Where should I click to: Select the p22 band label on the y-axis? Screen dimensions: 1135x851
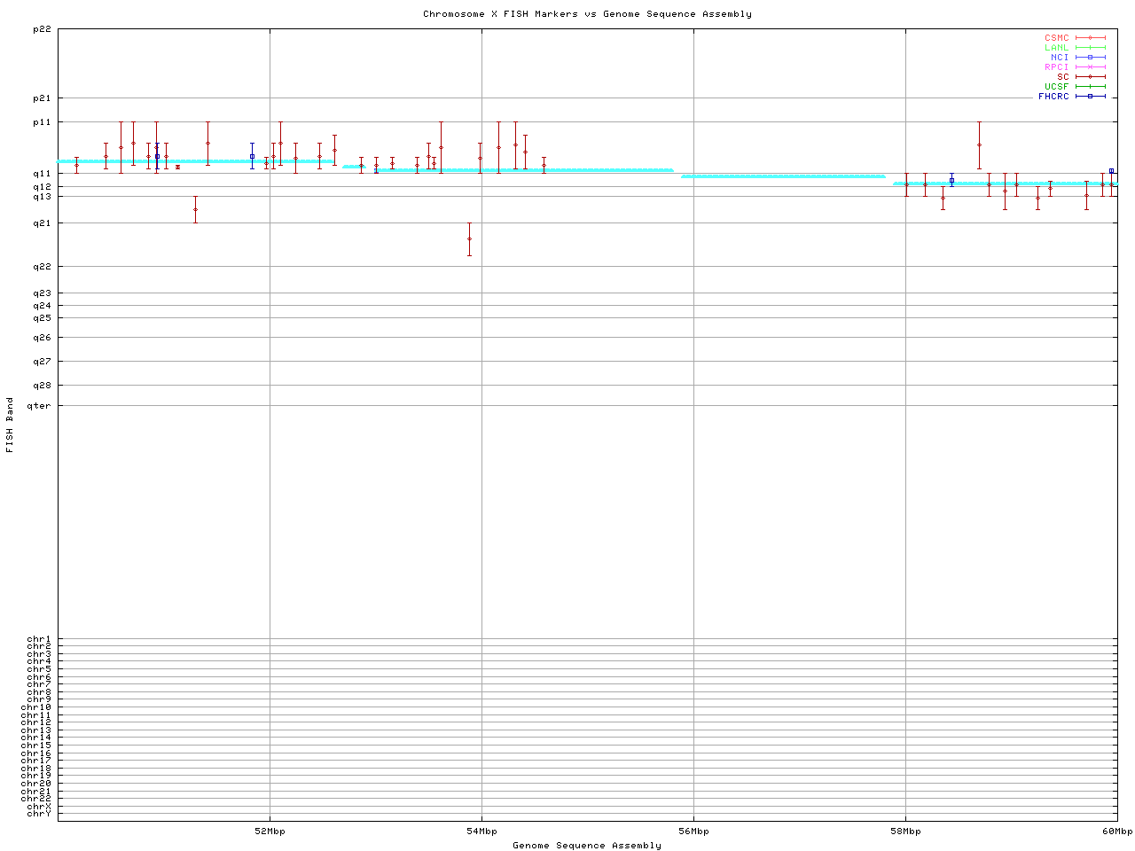tap(42, 29)
